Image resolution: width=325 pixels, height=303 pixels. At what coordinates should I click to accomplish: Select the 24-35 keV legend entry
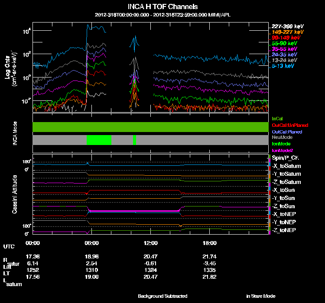284,55
